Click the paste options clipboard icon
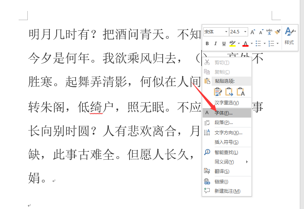The width and height of the screenshot is (304, 209). tap(207, 81)
